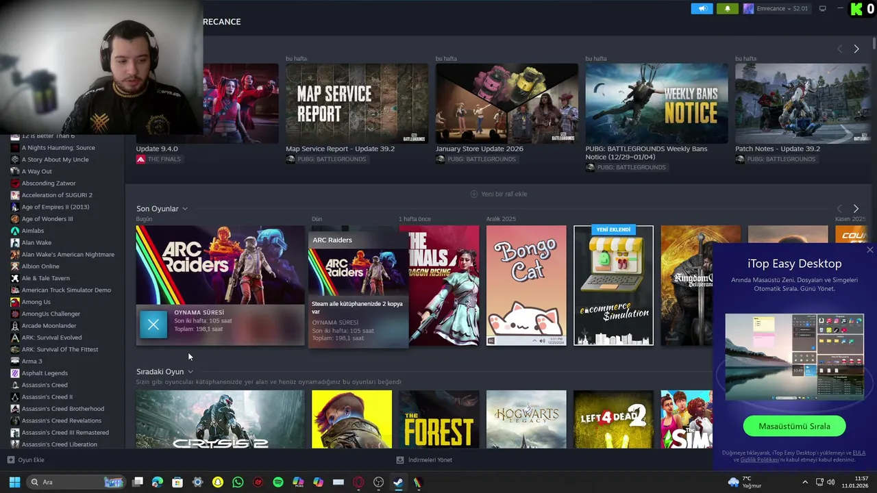The image size is (877, 493).
Task: Launch Microsoft Edge from taskbar
Action: [x=158, y=482]
